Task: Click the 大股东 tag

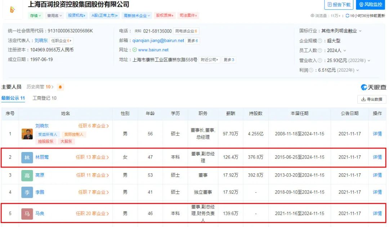Action: coord(66,141)
